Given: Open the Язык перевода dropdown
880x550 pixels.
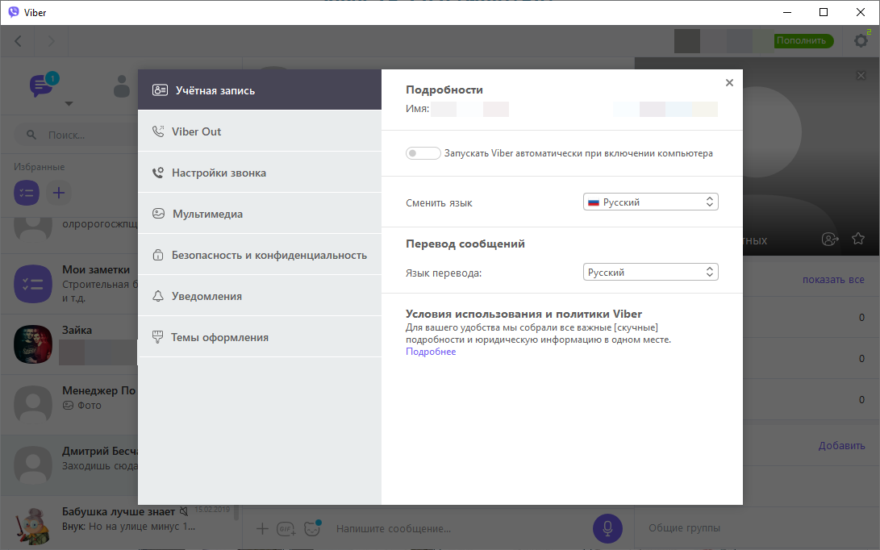Looking at the screenshot, I should [x=650, y=273].
